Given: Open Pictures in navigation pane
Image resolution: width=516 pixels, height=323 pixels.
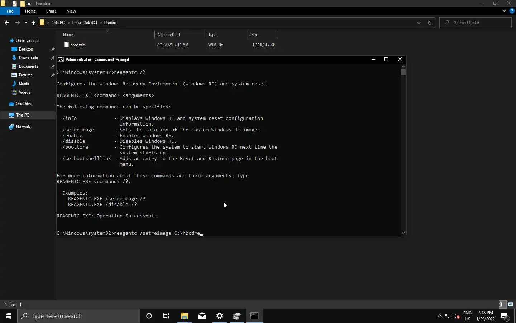Looking at the screenshot, I should coord(25,75).
